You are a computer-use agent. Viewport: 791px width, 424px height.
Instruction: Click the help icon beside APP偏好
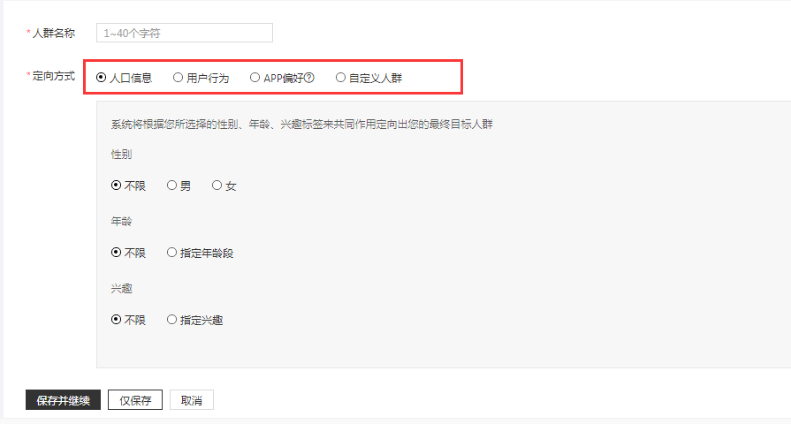tap(310, 78)
